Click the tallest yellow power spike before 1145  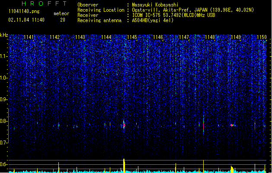point(124,166)
